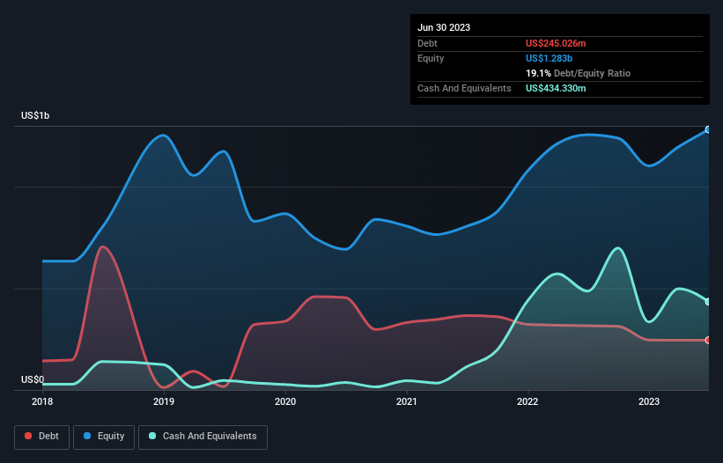This screenshot has width=723, height=463.
Task: Click the Equity label in the tooltip
Action: coord(431,58)
